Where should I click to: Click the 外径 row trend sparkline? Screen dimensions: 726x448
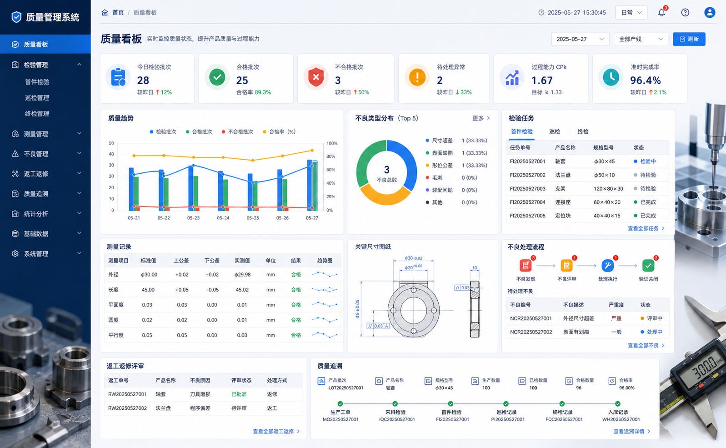(x=325, y=275)
